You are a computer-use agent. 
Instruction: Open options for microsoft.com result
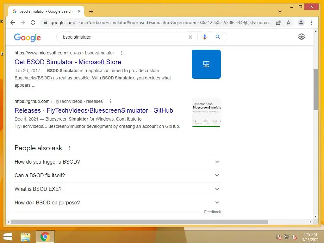pos(122,53)
